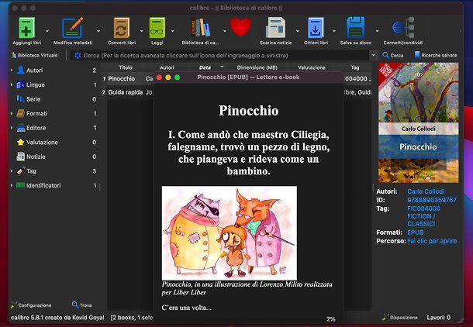473x327 pixels.
Task: Sort by Valutazione column header
Action: coord(312,67)
